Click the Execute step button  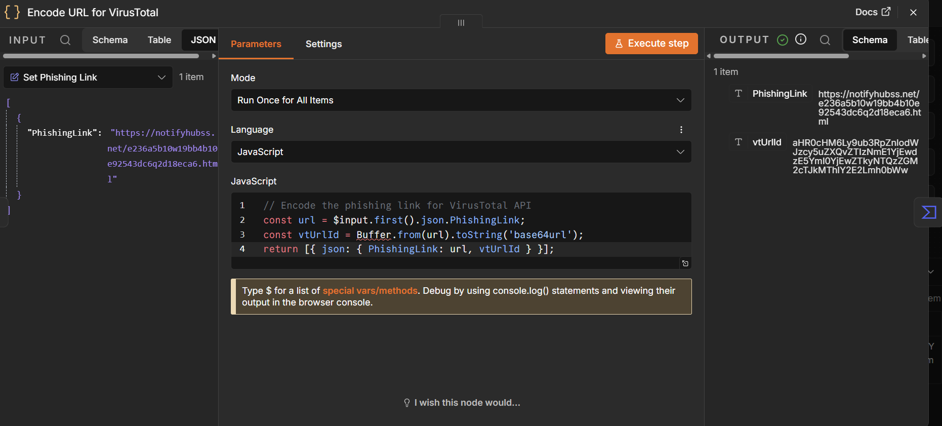point(651,44)
